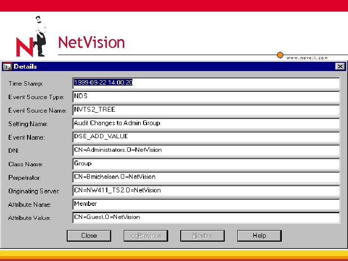
Task: Click the DN label
Action: pos(14,151)
